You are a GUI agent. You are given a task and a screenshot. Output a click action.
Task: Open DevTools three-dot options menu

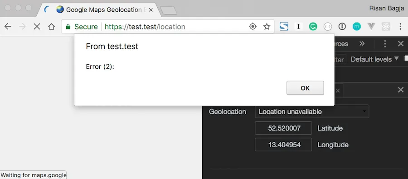385,44
